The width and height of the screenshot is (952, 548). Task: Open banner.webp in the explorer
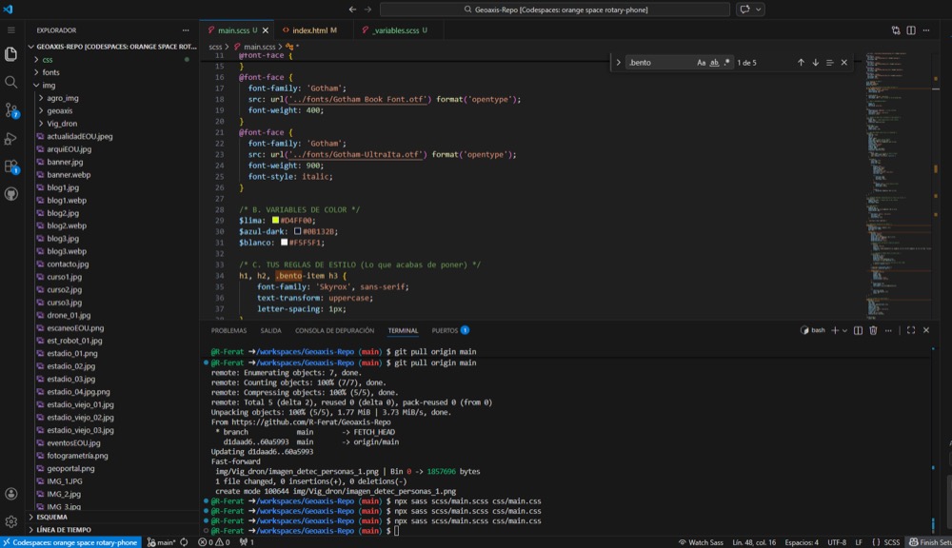tap(69, 175)
